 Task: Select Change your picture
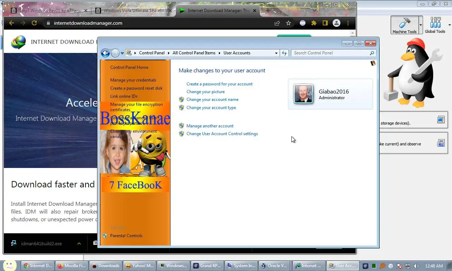[x=206, y=92]
